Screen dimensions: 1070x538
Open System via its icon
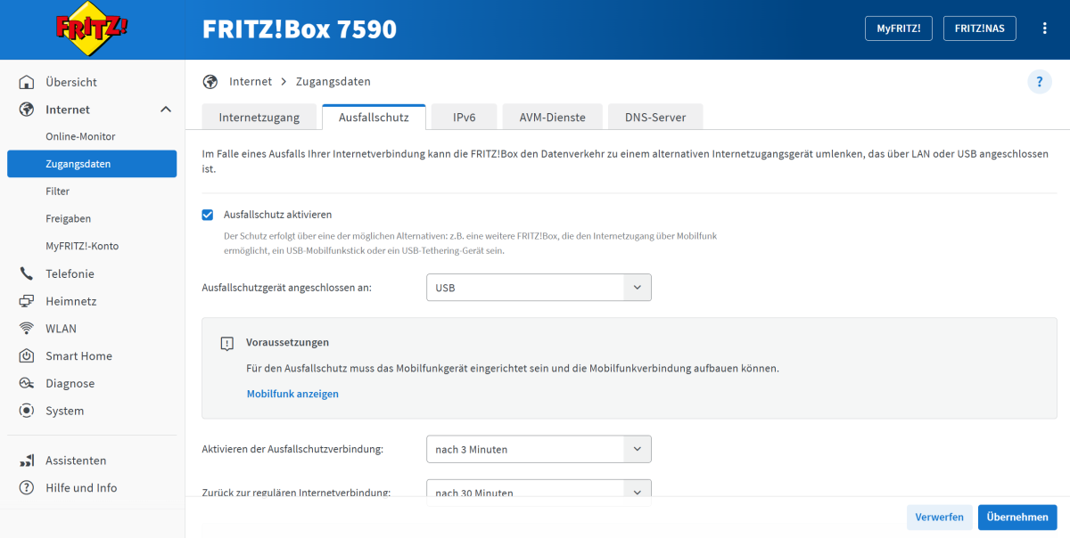point(27,411)
